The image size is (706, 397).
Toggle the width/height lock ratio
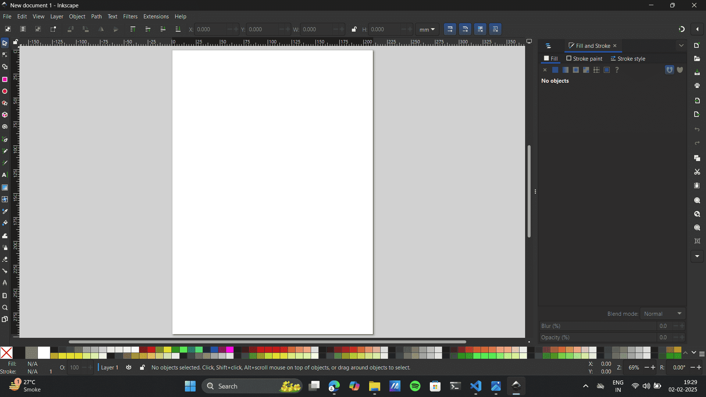(x=354, y=29)
